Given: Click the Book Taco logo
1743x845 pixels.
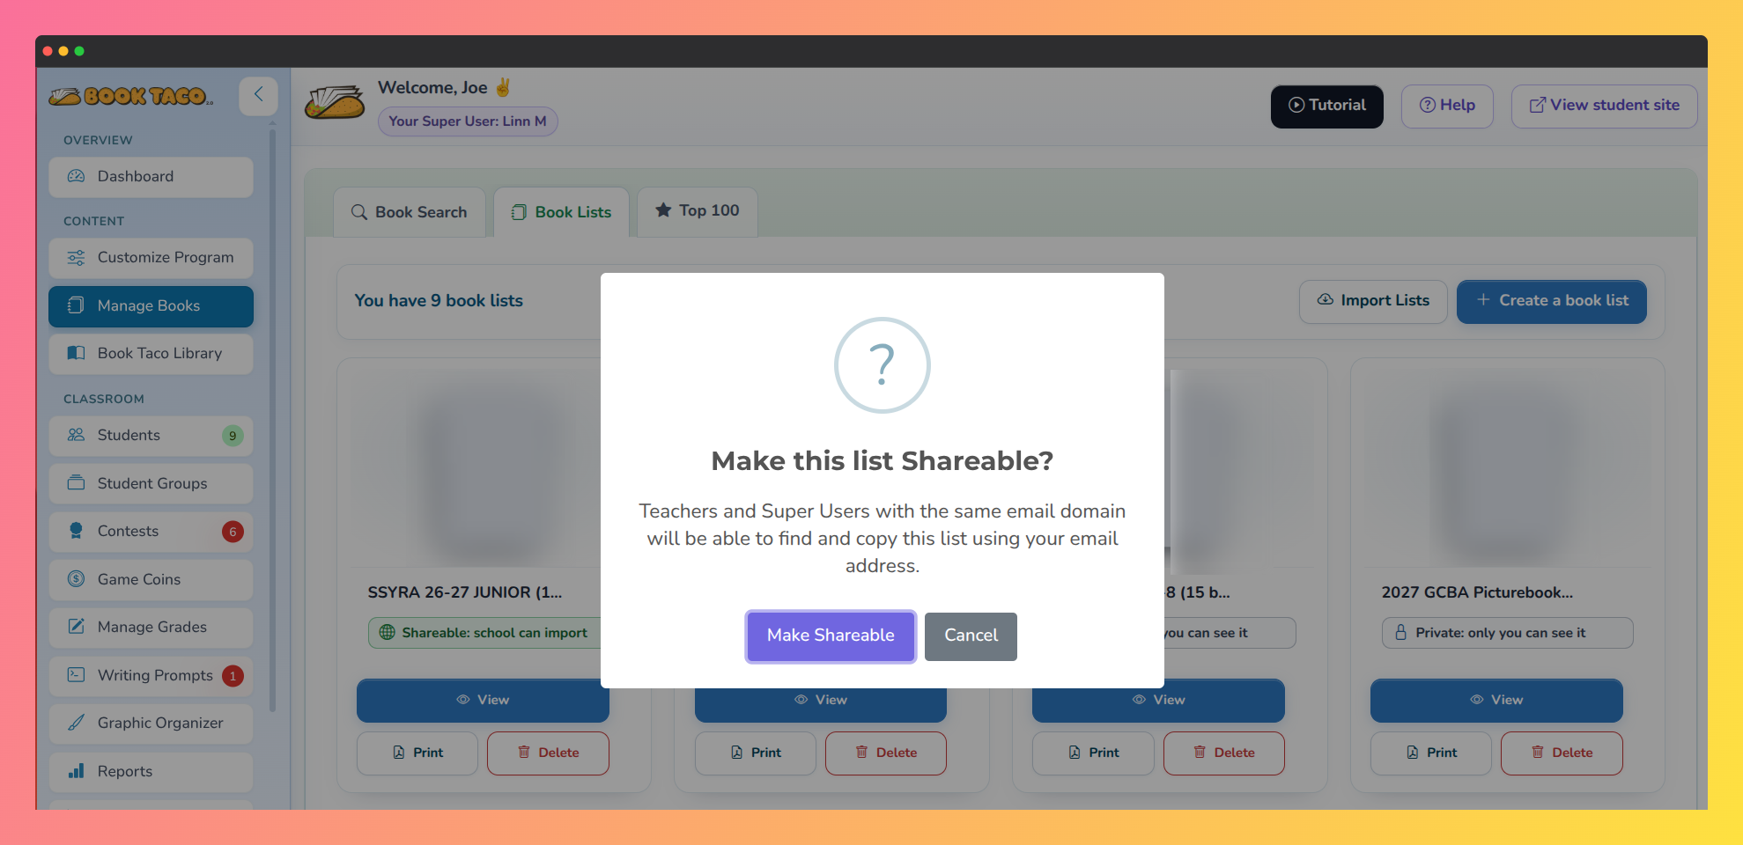Looking at the screenshot, I should click(x=131, y=96).
